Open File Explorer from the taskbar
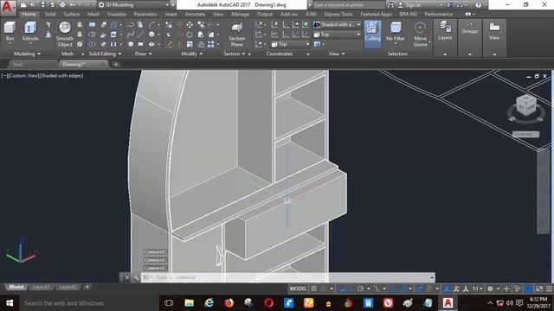 click(x=190, y=303)
